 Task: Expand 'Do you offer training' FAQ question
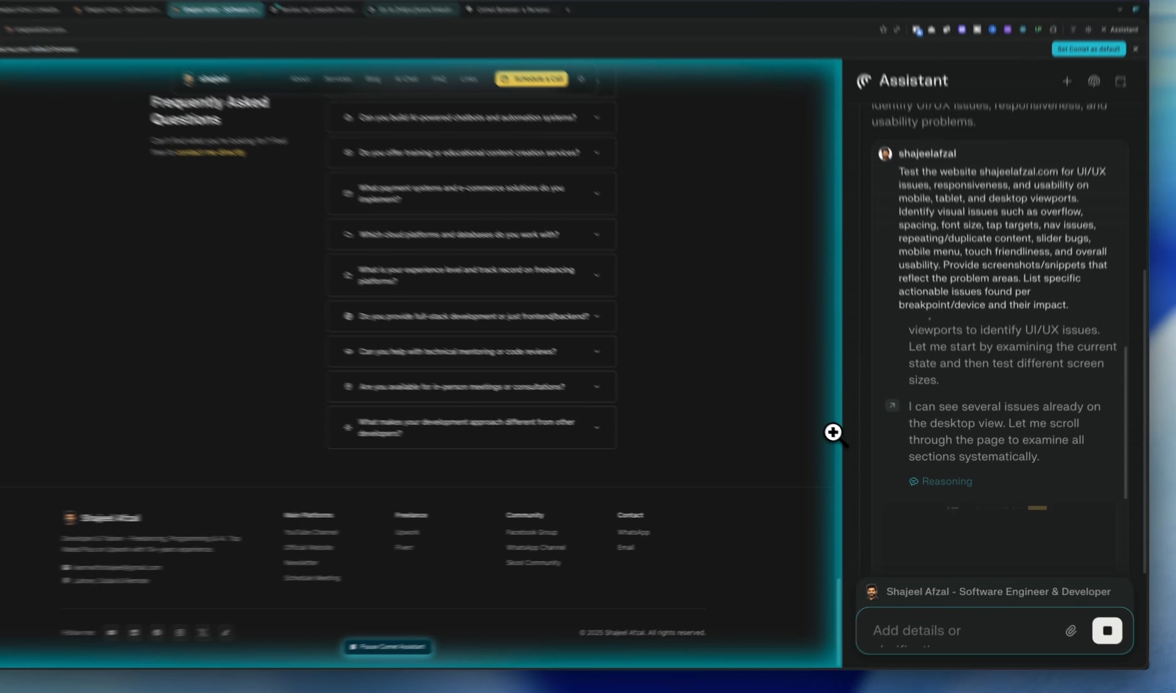(x=471, y=153)
